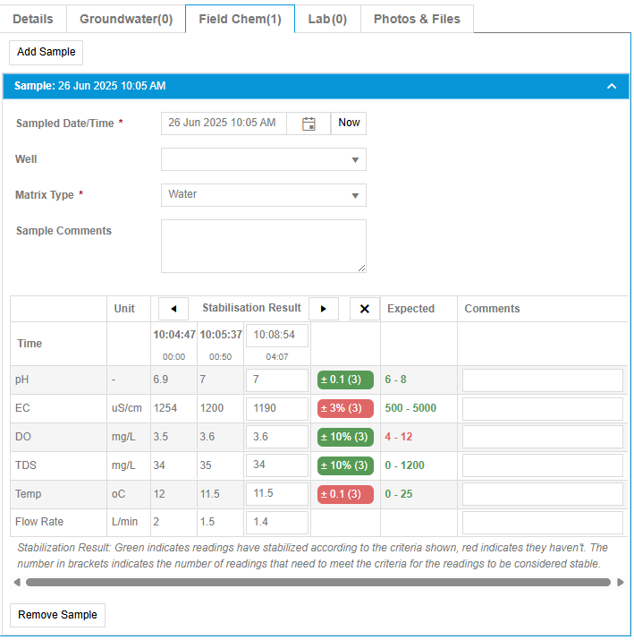The width and height of the screenshot is (634, 640).
Task: Edit the Flow Rate field showing 1.4
Action: coord(277,523)
